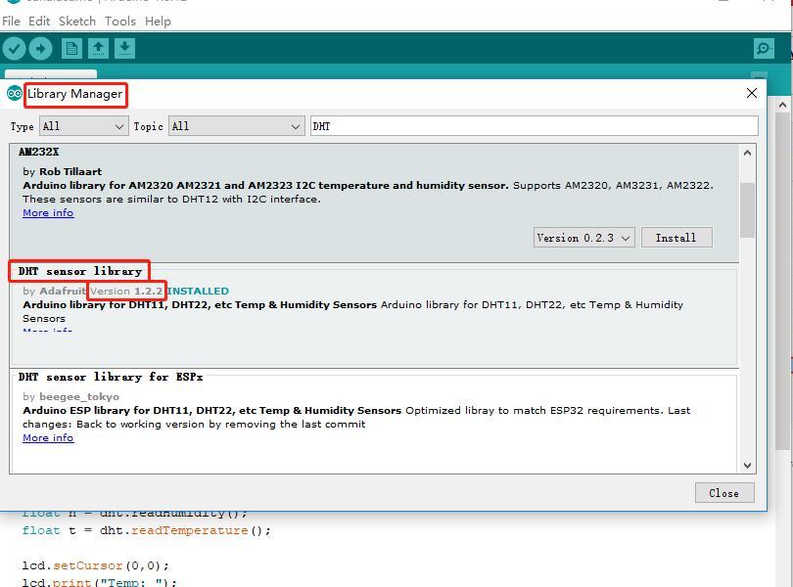Click the editor scrollbar up arrow
Screen dimensions: 793x587
point(782,105)
